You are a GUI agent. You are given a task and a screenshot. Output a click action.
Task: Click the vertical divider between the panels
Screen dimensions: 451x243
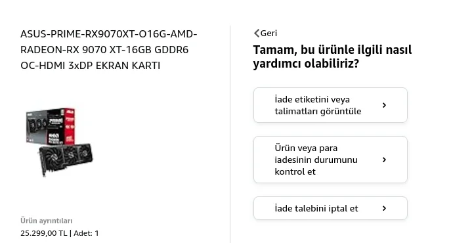[x=230, y=134]
